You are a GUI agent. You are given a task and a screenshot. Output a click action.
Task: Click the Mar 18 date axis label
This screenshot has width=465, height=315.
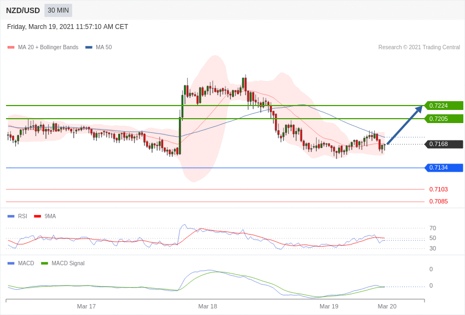(207, 306)
